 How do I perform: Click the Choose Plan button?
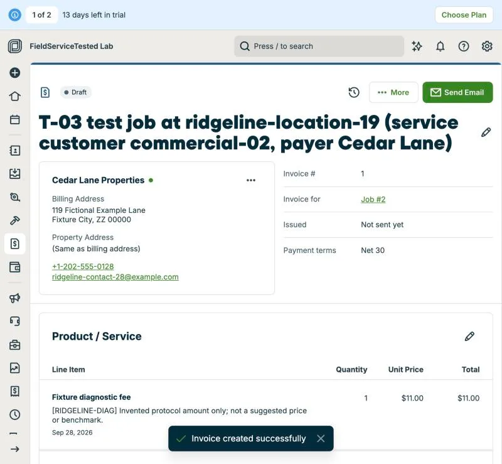coord(464,14)
